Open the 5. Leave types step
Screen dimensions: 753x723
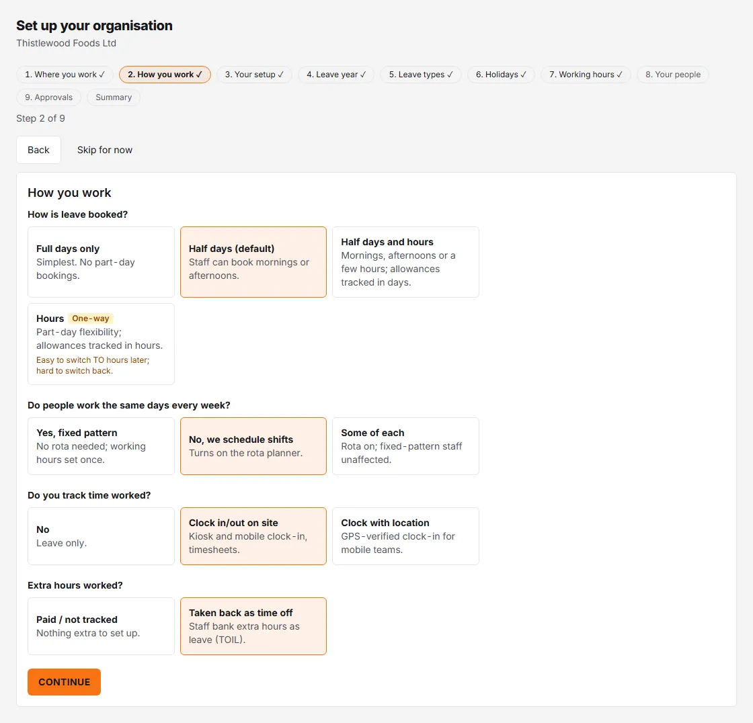pyautogui.click(x=421, y=75)
